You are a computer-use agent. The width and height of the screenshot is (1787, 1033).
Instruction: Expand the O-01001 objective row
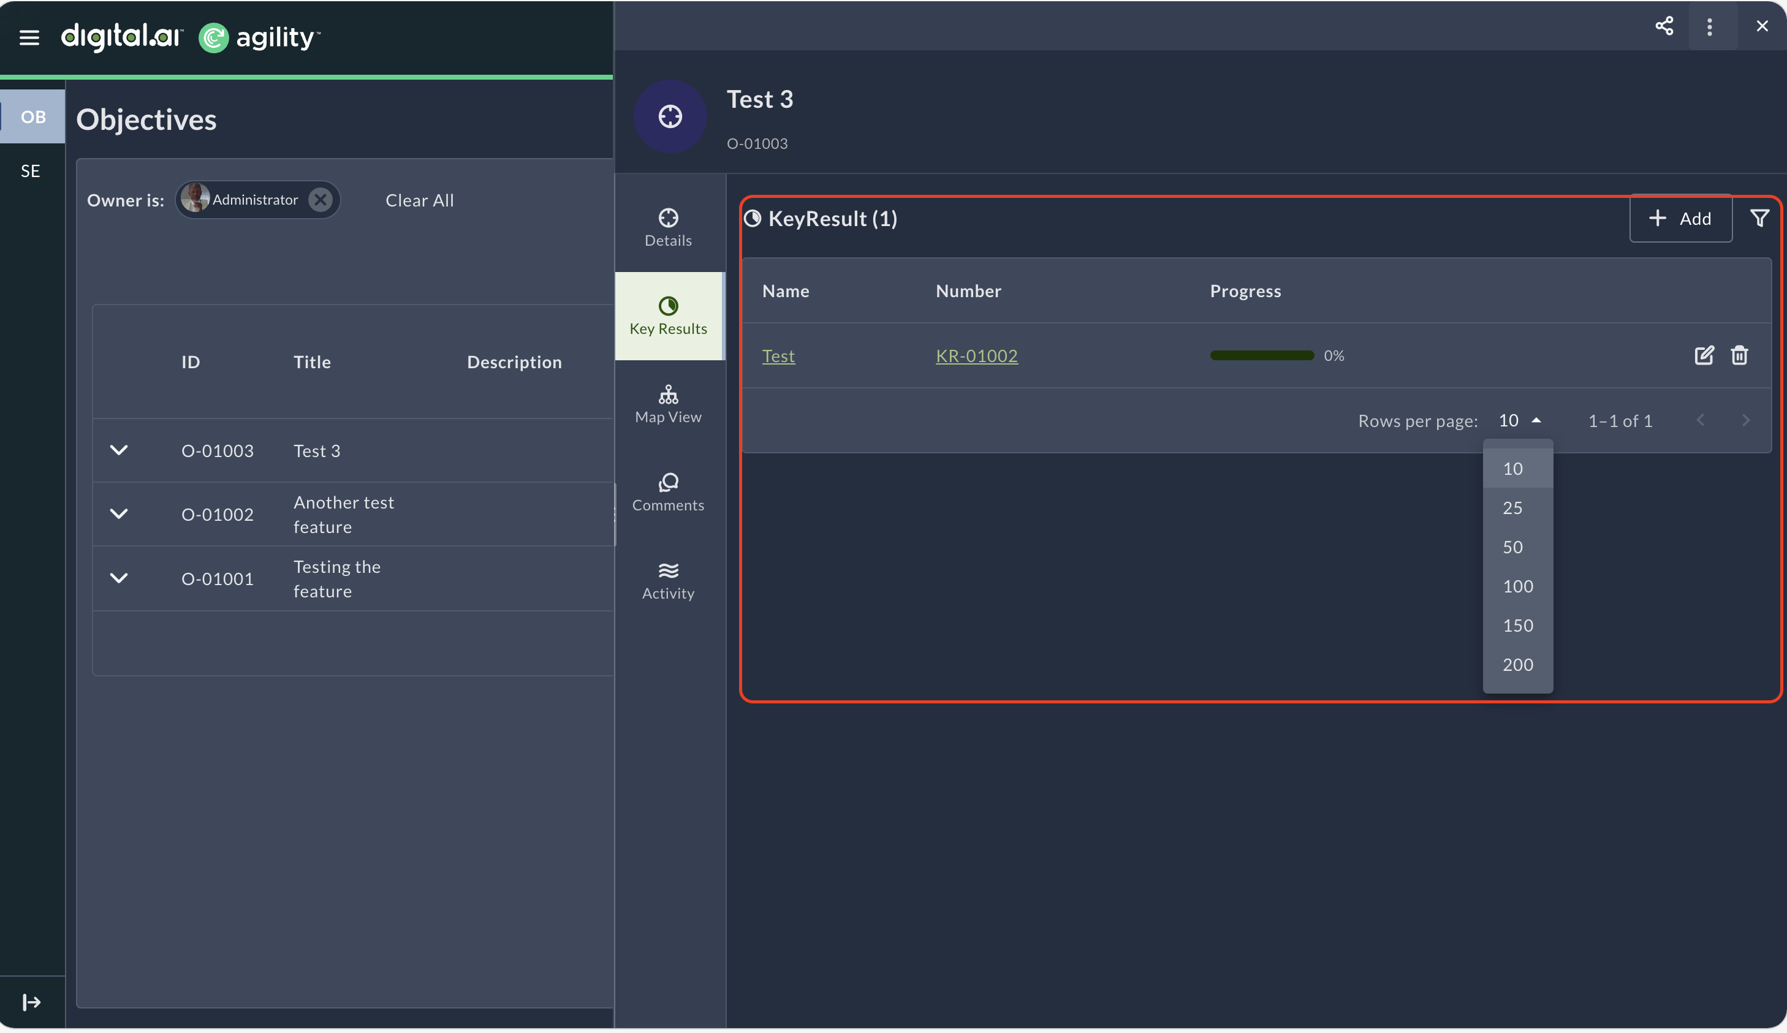click(x=119, y=578)
